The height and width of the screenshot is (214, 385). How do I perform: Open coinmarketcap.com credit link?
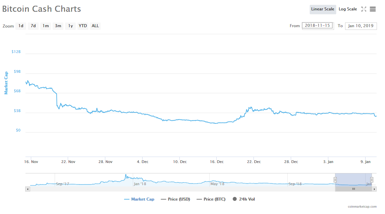(x=362, y=207)
